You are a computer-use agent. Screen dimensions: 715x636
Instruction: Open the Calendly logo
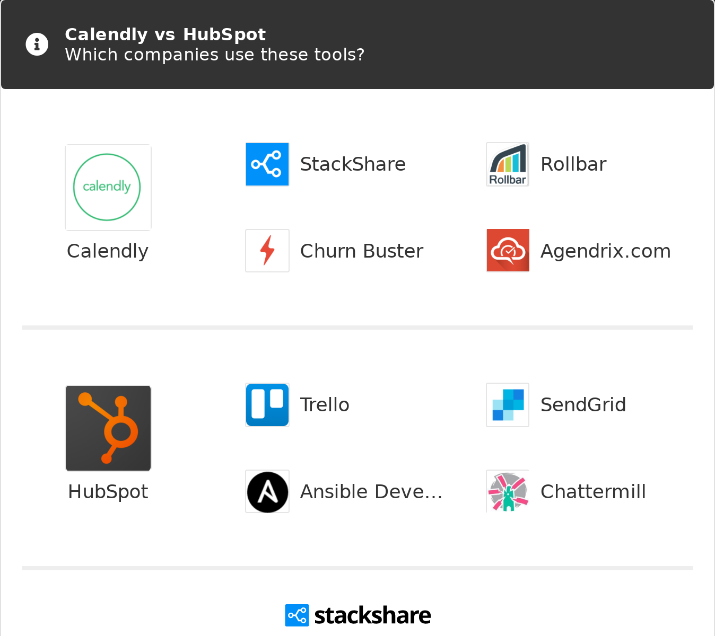click(x=108, y=188)
